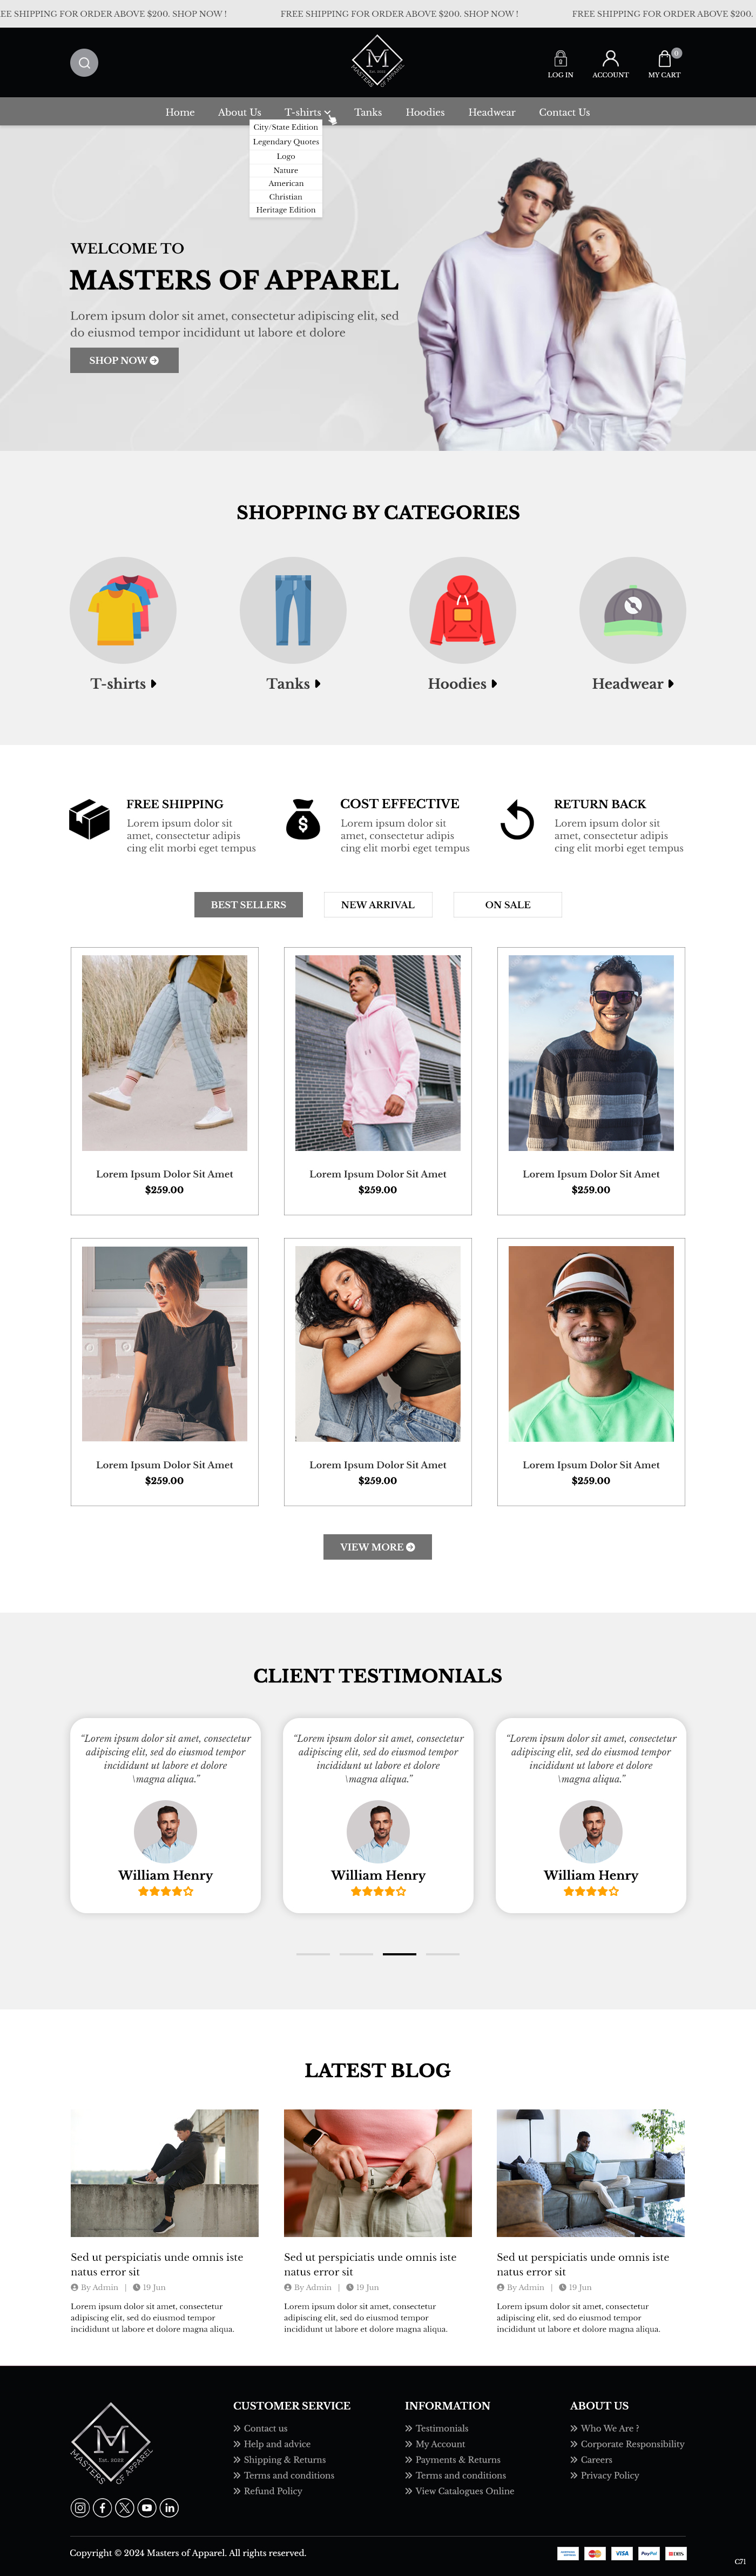Switch to the On Sale tab
This screenshot has height=2576, width=756.
click(507, 905)
